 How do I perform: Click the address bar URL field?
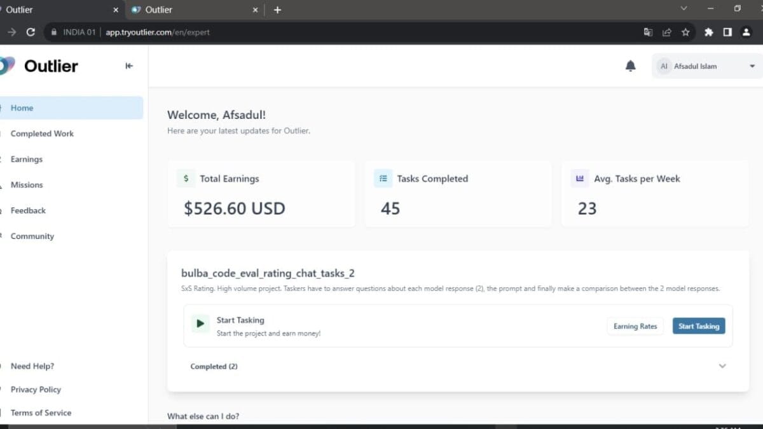(369, 32)
